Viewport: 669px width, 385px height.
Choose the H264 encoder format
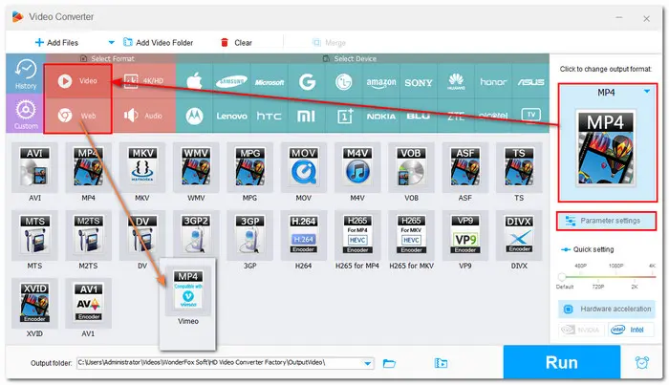click(303, 235)
